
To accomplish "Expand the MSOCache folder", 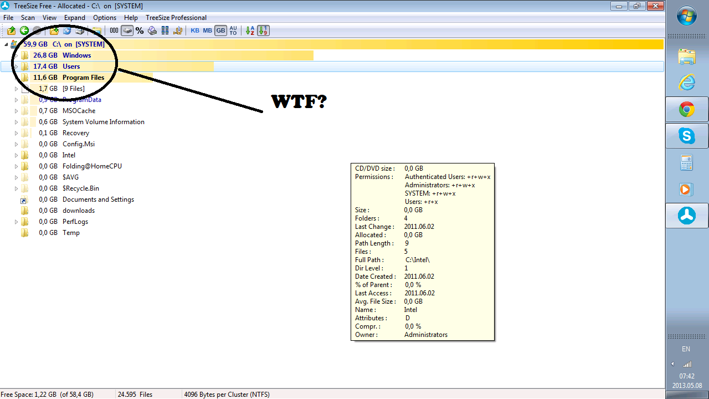I will pos(16,111).
